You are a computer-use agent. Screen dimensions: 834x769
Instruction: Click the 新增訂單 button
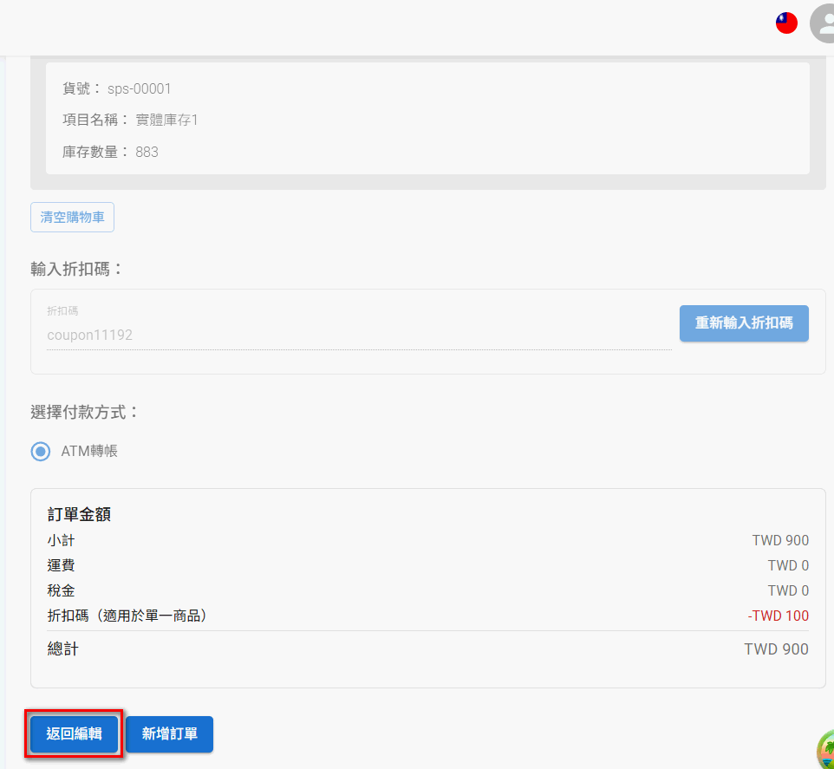pyautogui.click(x=170, y=734)
